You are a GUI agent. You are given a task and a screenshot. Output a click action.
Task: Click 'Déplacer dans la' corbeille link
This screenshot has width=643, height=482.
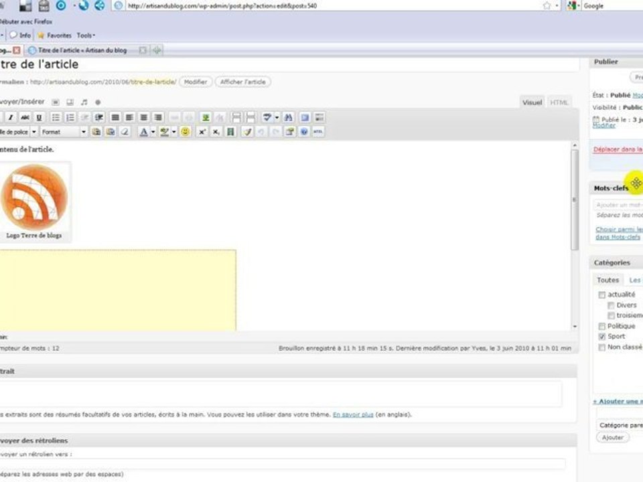(618, 149)
